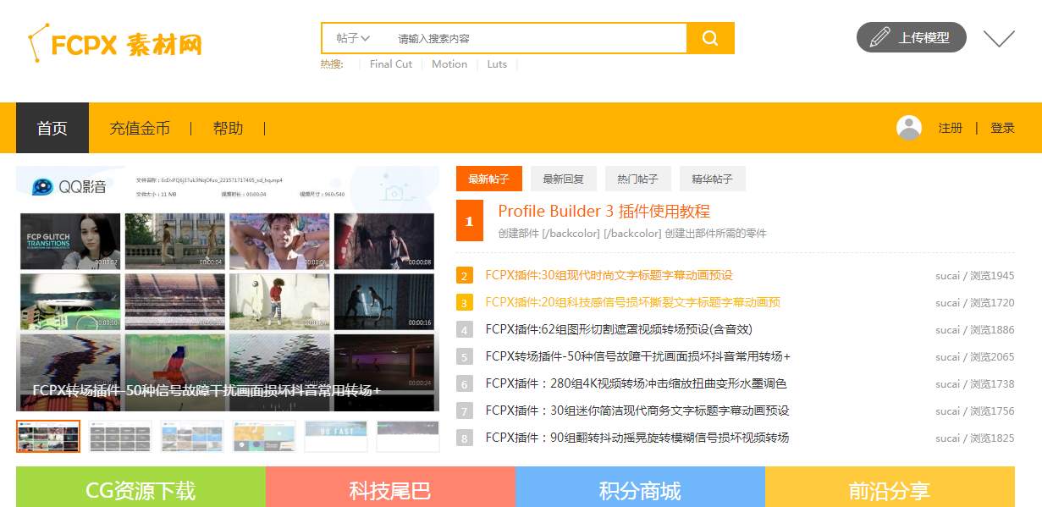
Task: Click the orange magnifier search icon
Action: pos(711,37)
